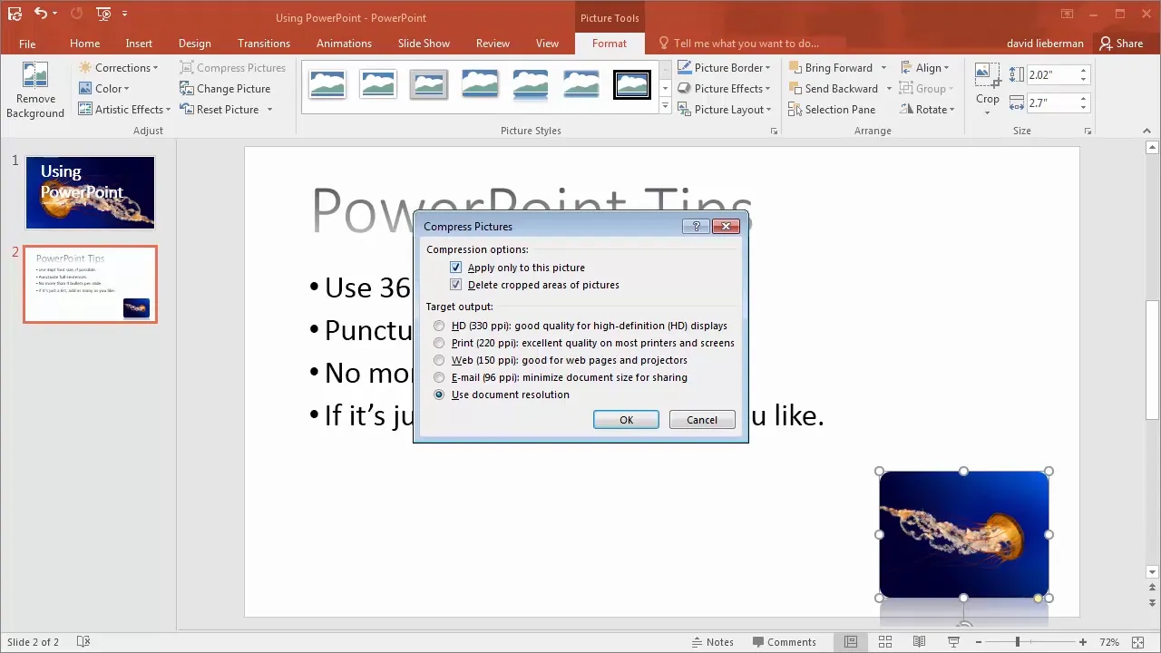Screen dimensions: 1161x653
Task: Open the Size group dialog launcher
Action: pos(1089,132)
